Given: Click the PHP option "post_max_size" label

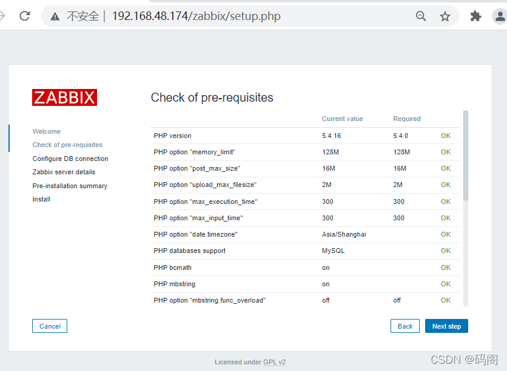Looking at the screenshot, I should pos(197,168).
